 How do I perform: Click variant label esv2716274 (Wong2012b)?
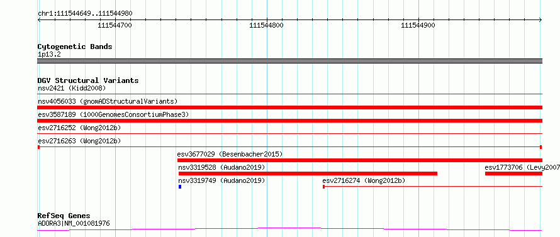click(364, 180)
